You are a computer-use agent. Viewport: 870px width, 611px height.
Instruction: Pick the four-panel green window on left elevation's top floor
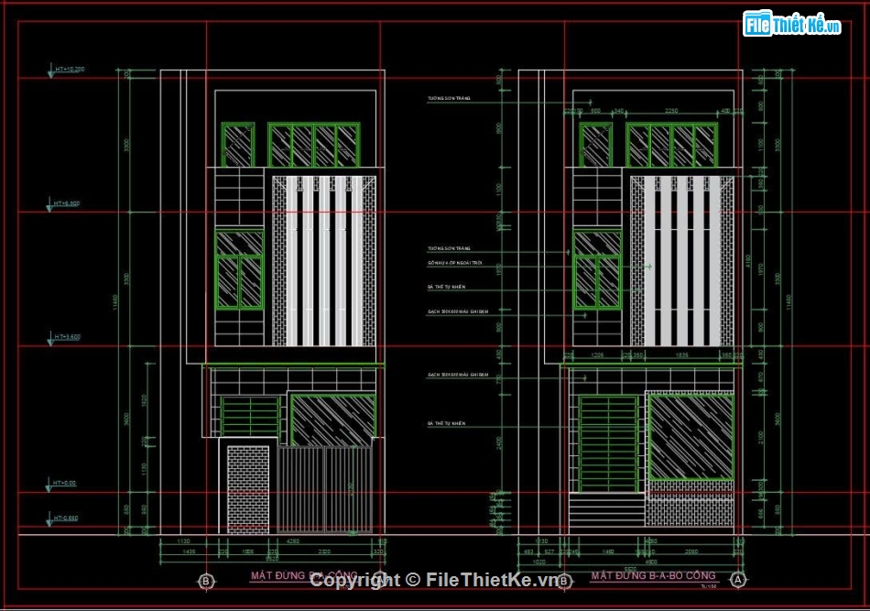coord(313,145)
